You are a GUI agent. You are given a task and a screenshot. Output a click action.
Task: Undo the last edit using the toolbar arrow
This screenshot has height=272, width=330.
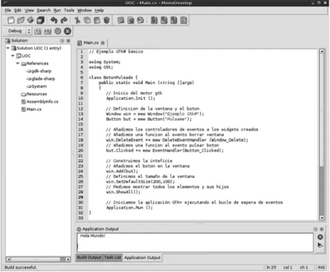54,21
